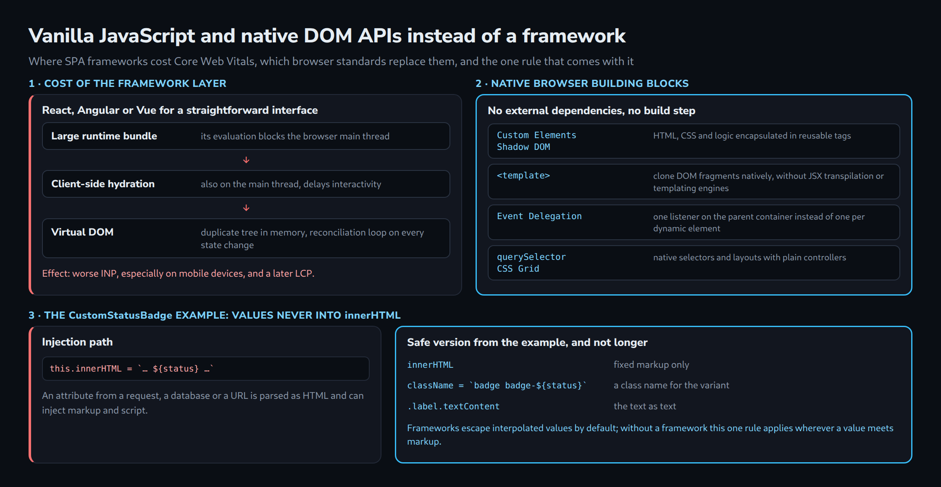This screenshot has width=941, height=487.
Task: Click 'one listener on the parent container' description
Action: click(759, 223)
